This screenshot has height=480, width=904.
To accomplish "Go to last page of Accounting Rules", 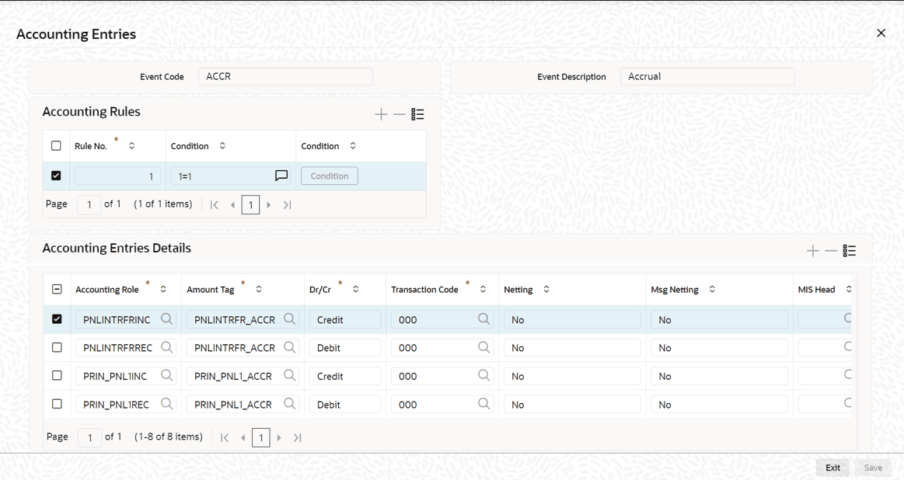I will (287, 204).
